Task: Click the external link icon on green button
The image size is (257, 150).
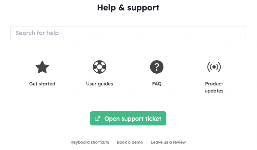Action: 98,119
